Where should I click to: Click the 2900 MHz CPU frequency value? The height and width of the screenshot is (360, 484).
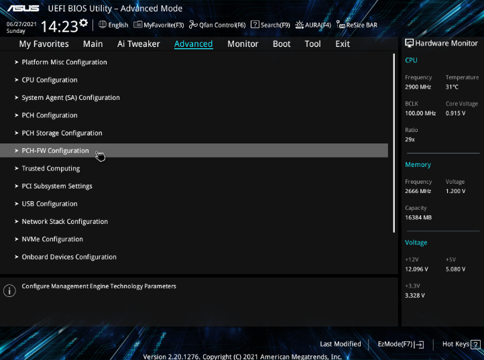pos(418,86)
